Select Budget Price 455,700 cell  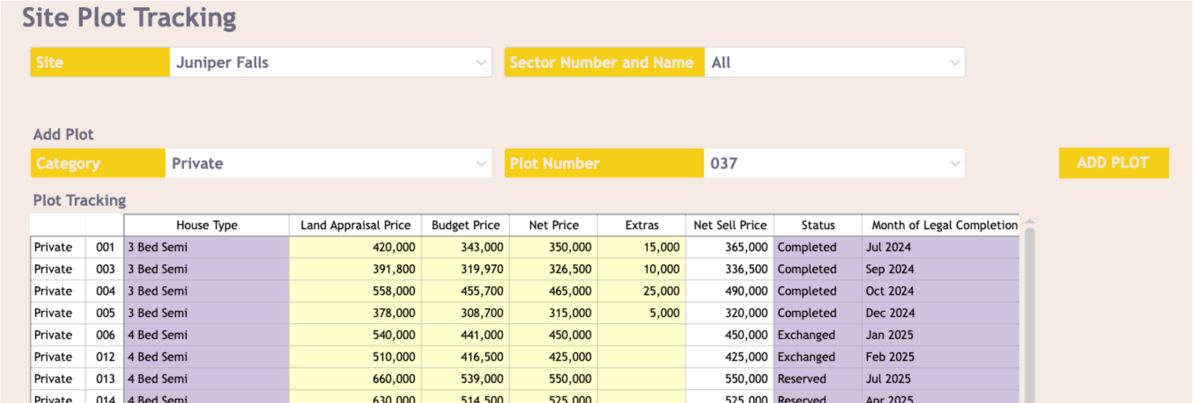click(x=465, y=291)
